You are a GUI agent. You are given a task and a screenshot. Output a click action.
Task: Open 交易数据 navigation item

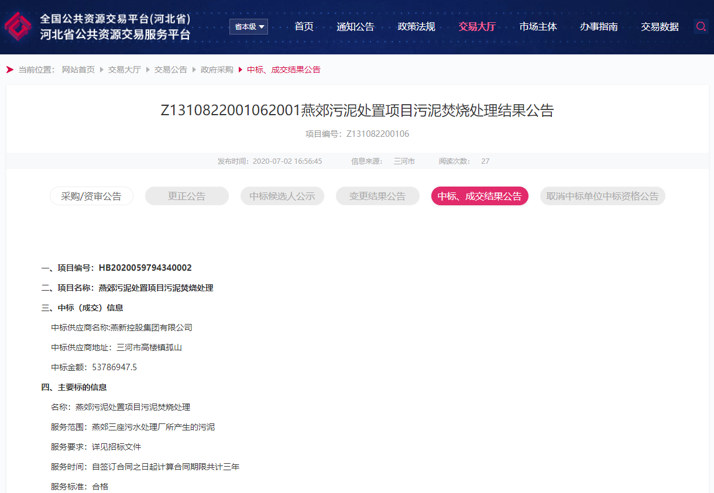click(660, 26)
